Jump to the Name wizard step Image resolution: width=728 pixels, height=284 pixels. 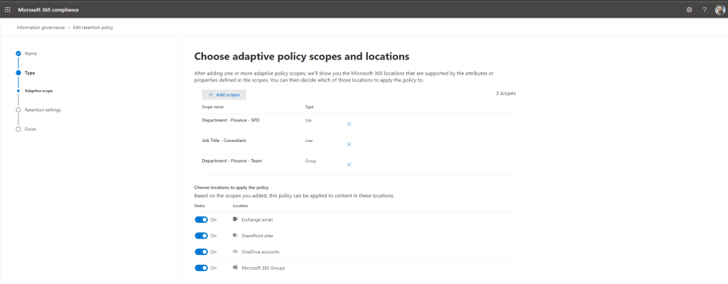click(x=31, y=53)
